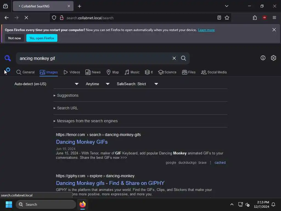This screenshot has height=211, width=281.
Task: Open the tracking protection shield icon
Action: tap(54, 18)
